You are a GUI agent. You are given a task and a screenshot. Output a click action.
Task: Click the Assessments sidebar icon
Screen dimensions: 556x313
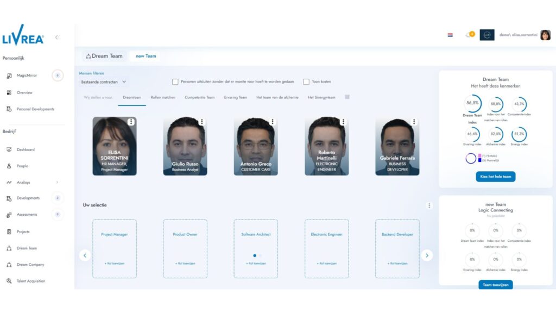point(9,215)
